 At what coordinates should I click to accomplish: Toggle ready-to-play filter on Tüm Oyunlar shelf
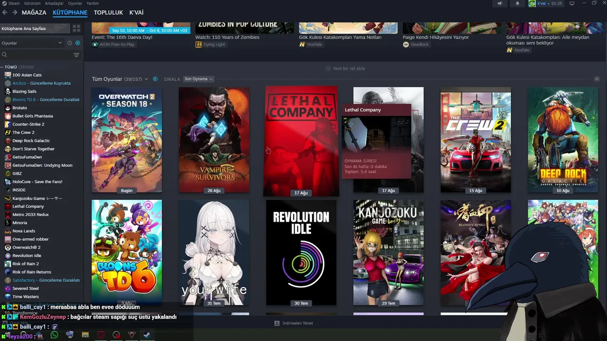pyautogui.click(x=155, y=79)
